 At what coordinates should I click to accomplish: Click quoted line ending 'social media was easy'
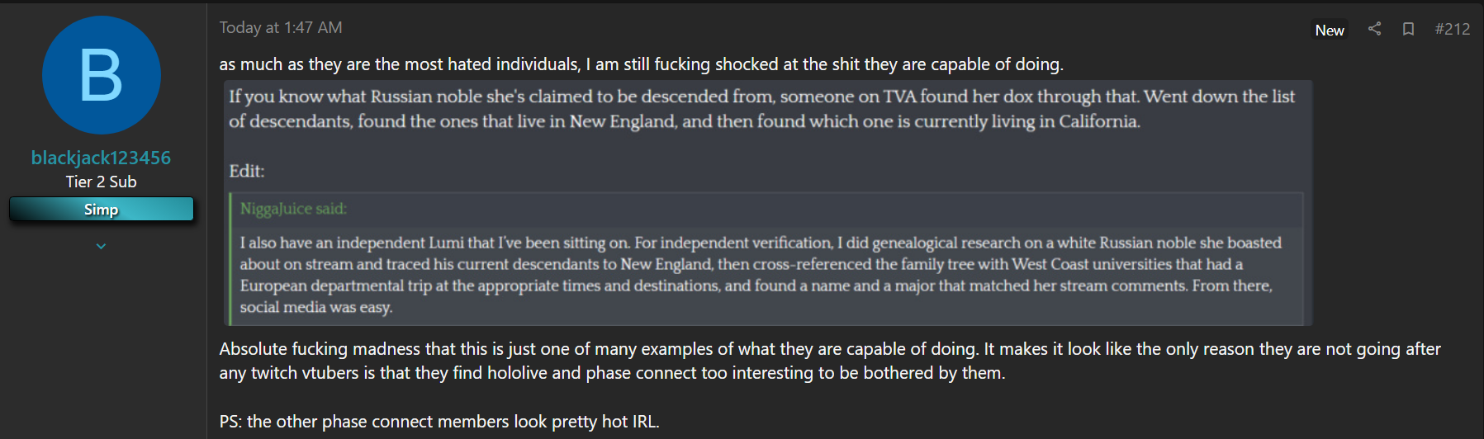pyautogui.click(x=316, y=307)
